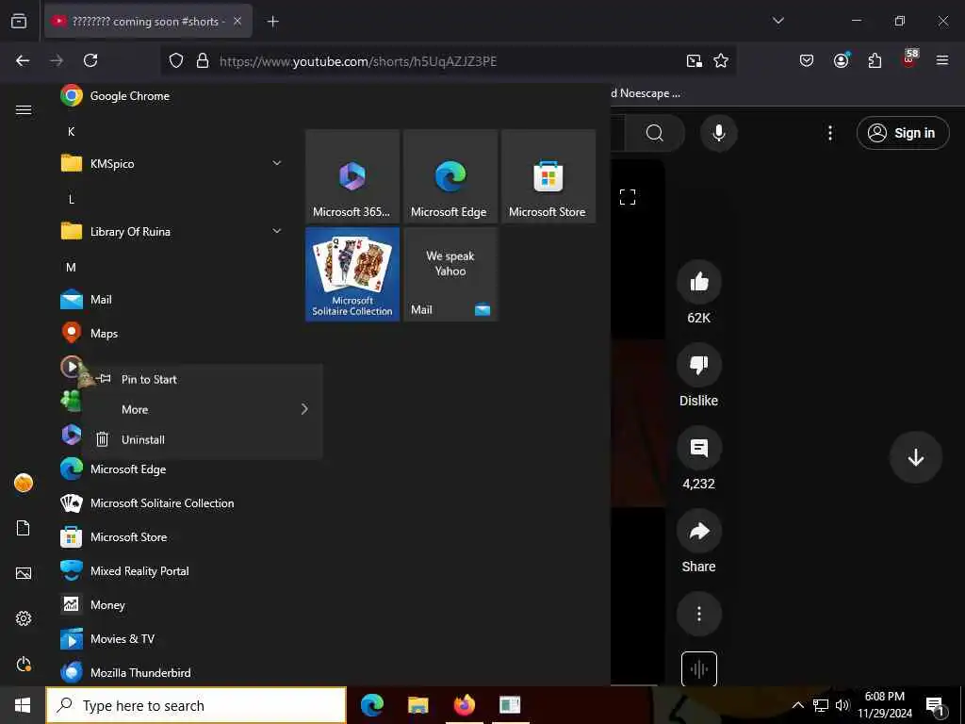Image resolution: width=965 pixels, height=724 pixels.
Task: Open File Explorer from the taskbar
Action: 417,705
